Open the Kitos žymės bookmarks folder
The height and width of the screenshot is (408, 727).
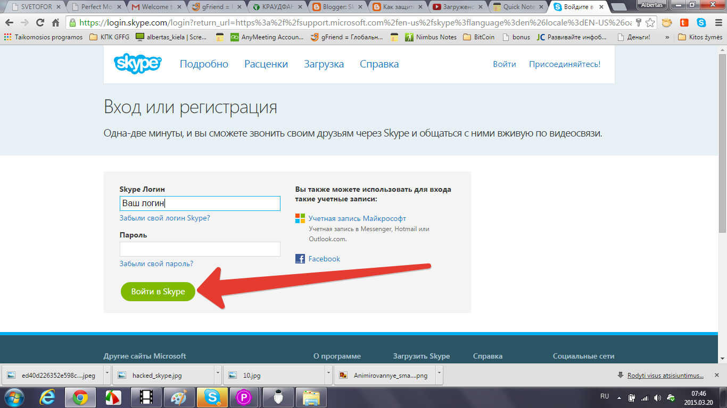[x=700, y=37]
